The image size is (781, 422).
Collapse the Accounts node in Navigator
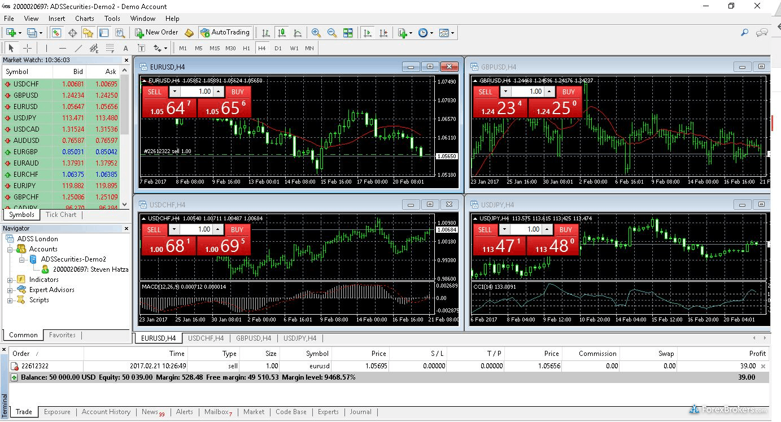click(10, 249)
